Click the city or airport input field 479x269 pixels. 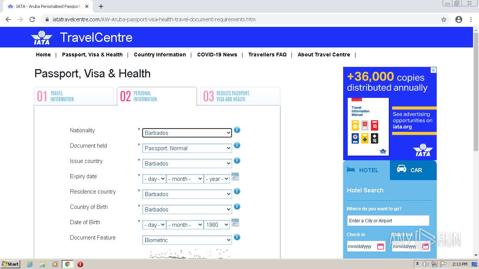pos(388,220)
